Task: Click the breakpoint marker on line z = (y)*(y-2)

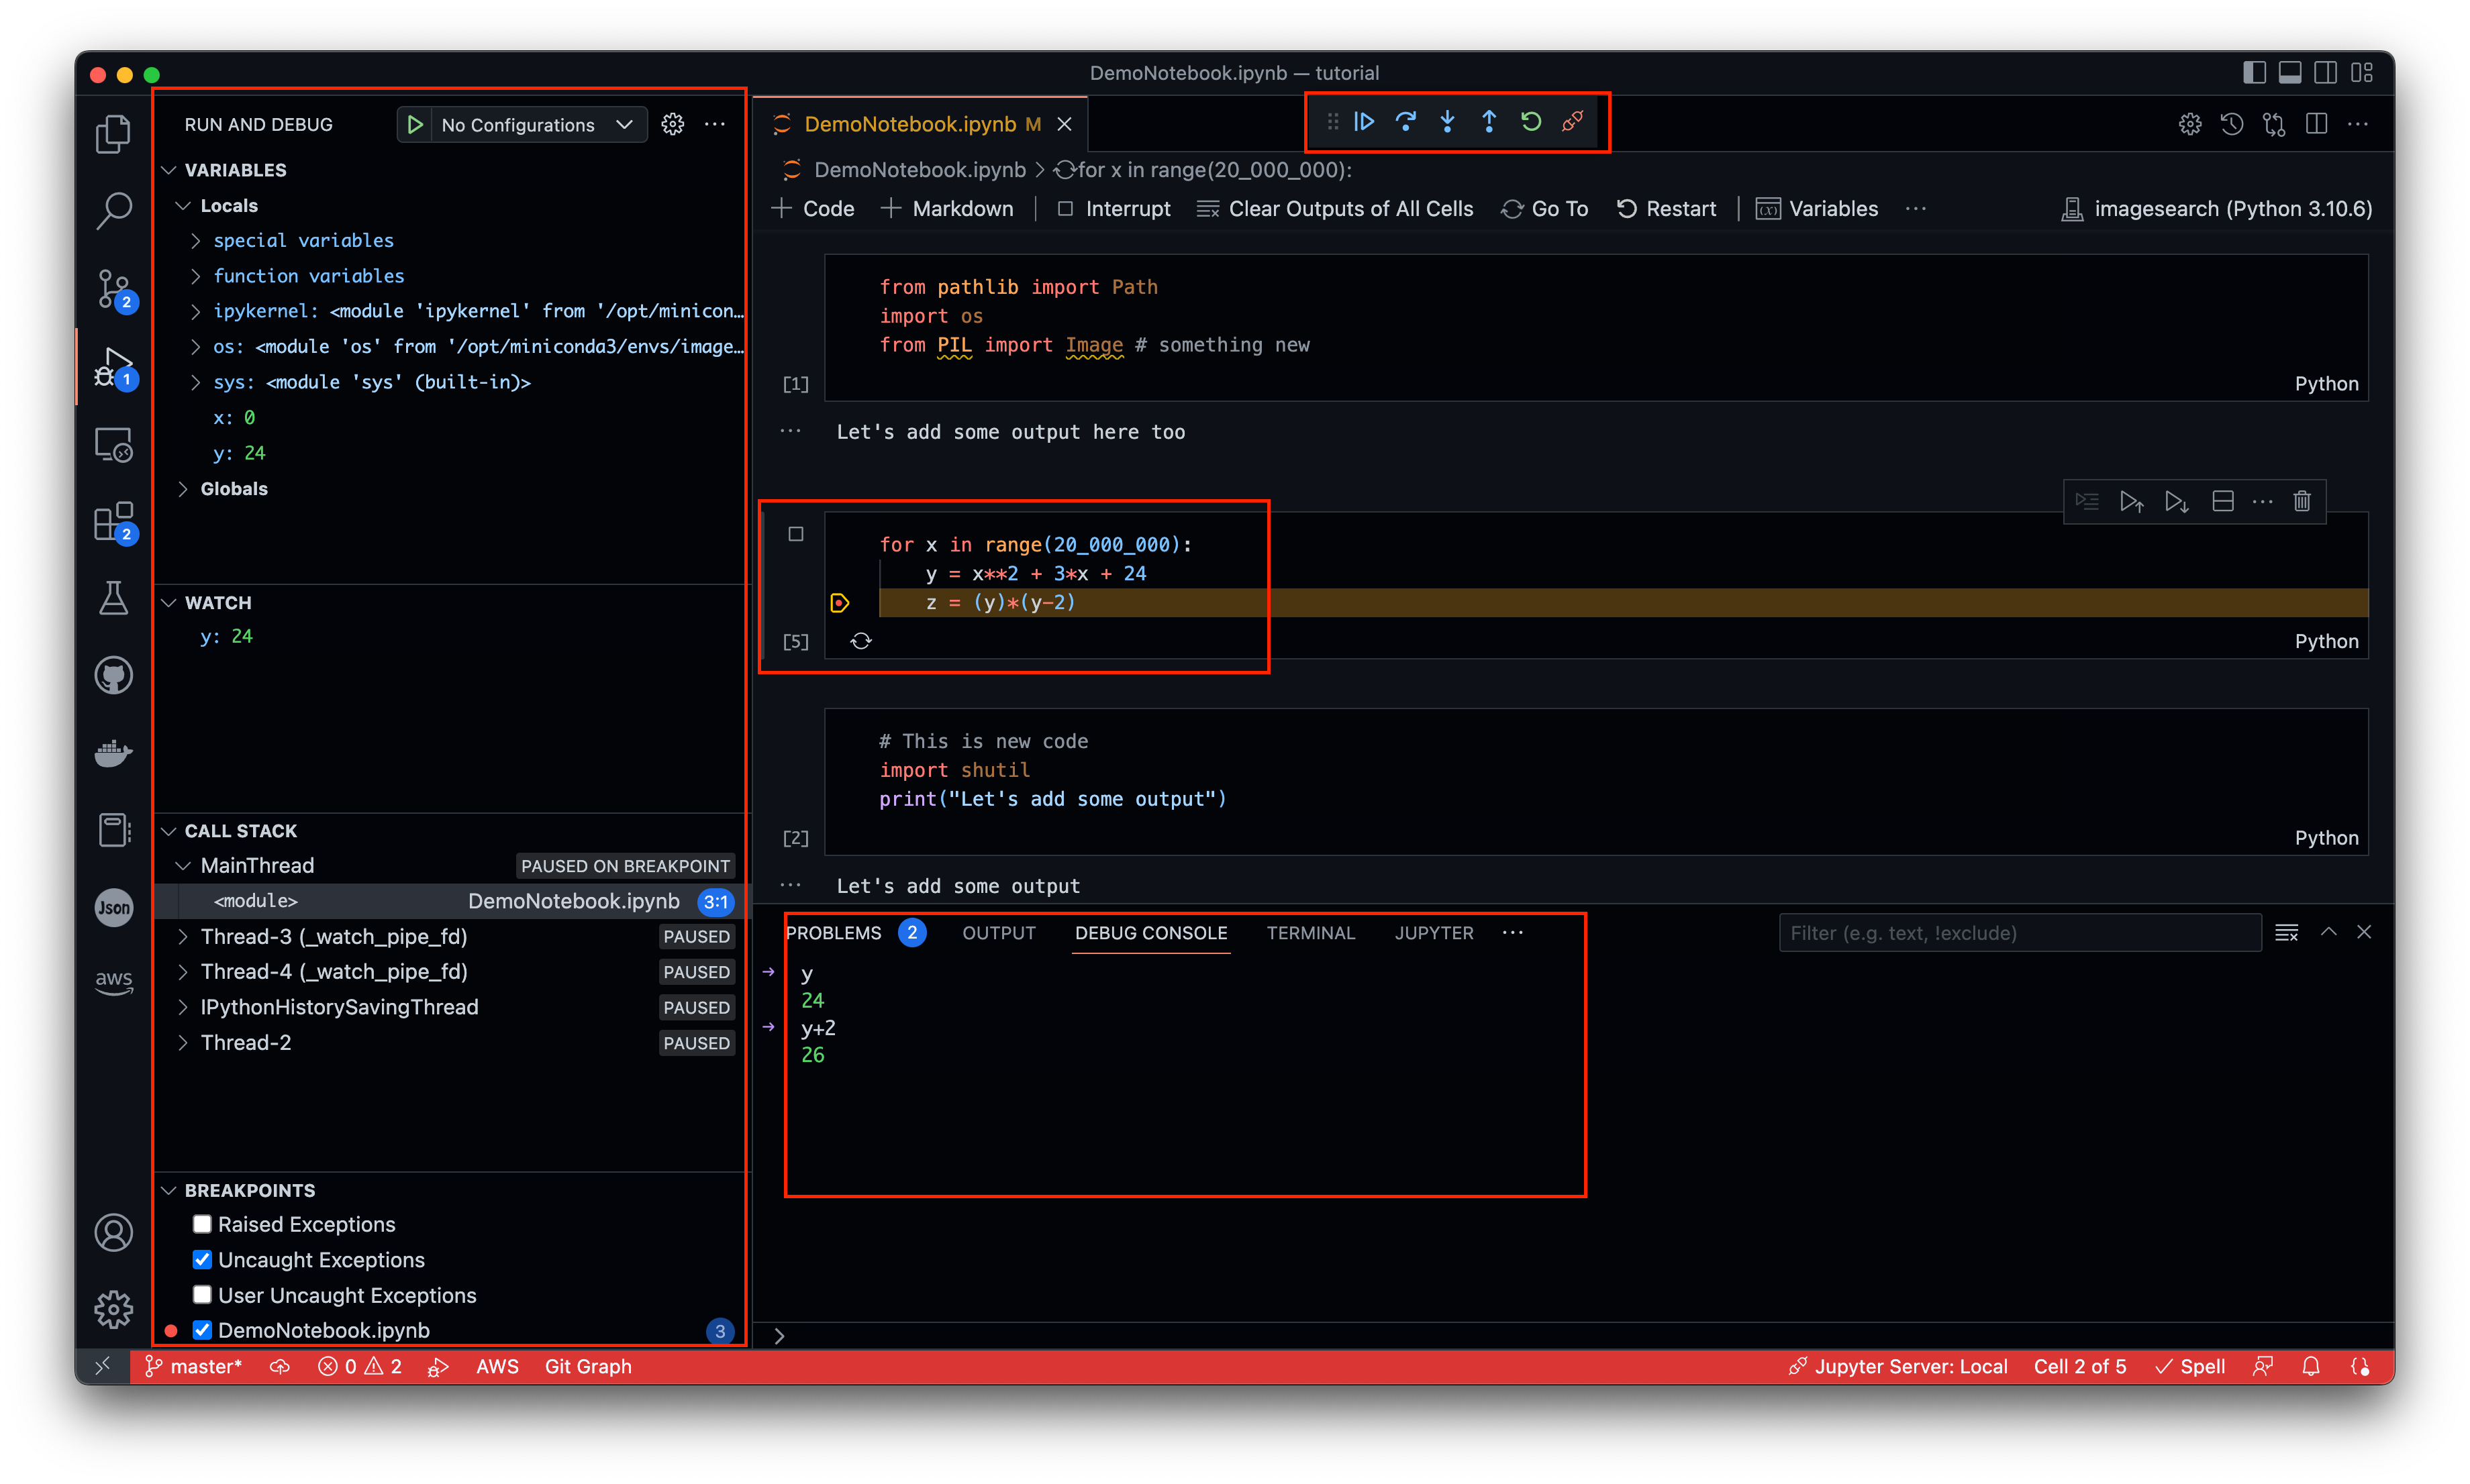Action: (x=840, y=602)
